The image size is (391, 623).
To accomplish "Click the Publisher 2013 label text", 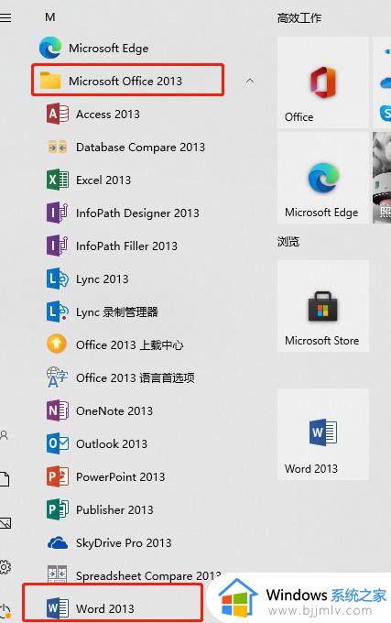I will point(114,509).
